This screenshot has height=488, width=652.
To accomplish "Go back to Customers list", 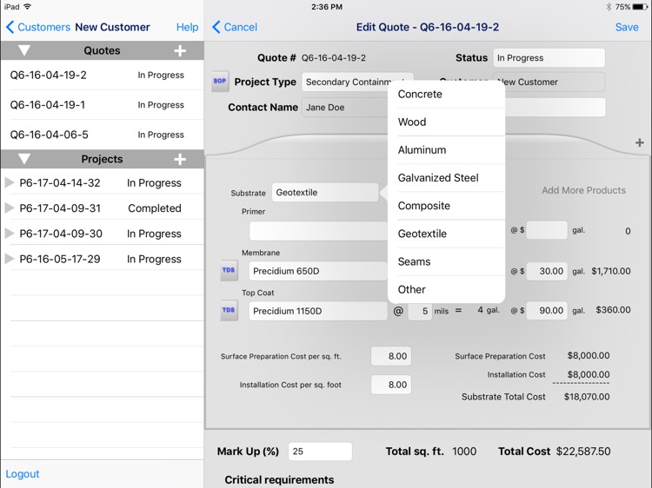I will coord(38,27).
